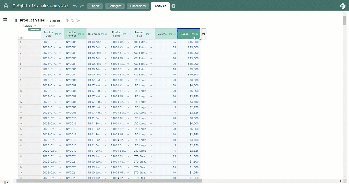Click the vertical scrollbar thumb
The width and height of the screenshot is (349, 184).
click(344, 21)
